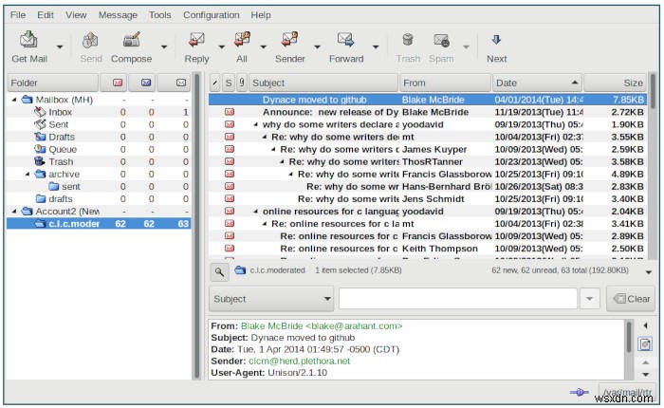Image resolution: width=664 pixels, height=408 pixels.
Task: Click the Forward toolbar icon
Action: 345,40
